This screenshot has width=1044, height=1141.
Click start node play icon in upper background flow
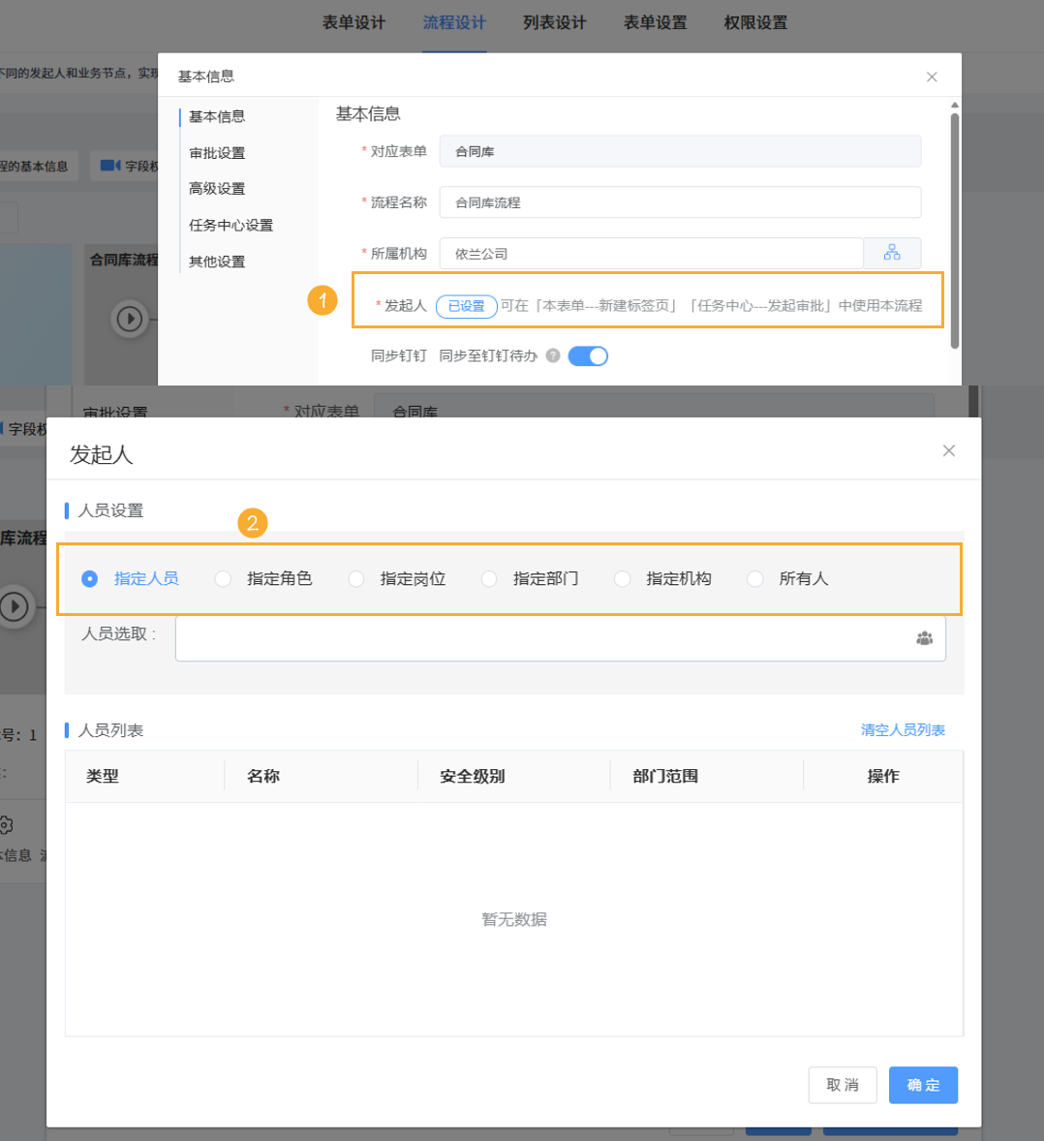130,319
